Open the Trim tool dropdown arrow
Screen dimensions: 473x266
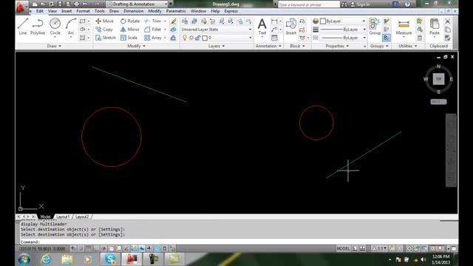point(165,21)
